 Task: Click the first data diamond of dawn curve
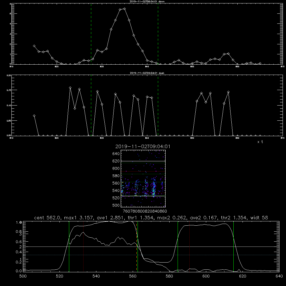coord(34,46)
